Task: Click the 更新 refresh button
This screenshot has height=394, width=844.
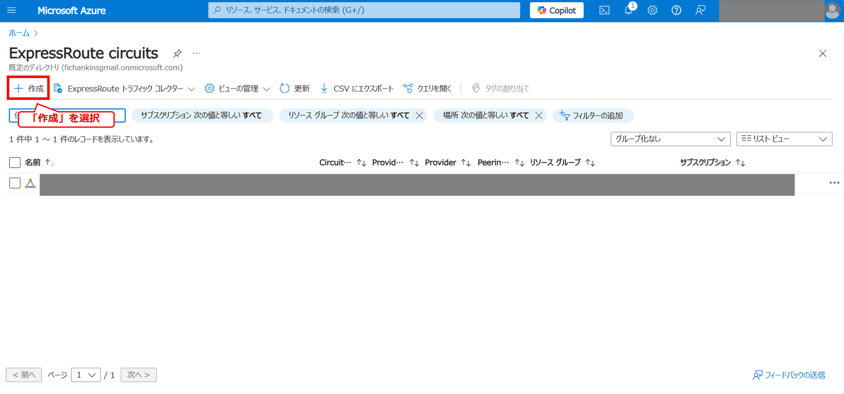Action: pos(294,88)
